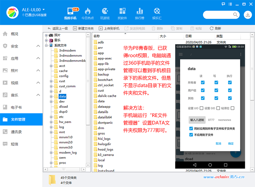Open the 娱乐汇 film reel icon
Image resolution: width=255 pixels, height=187 pixels.
pos(157,11)
